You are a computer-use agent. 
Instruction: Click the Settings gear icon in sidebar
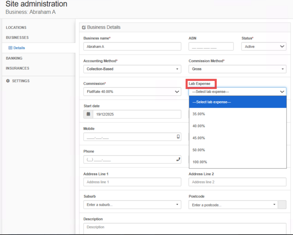pos(8,81)
